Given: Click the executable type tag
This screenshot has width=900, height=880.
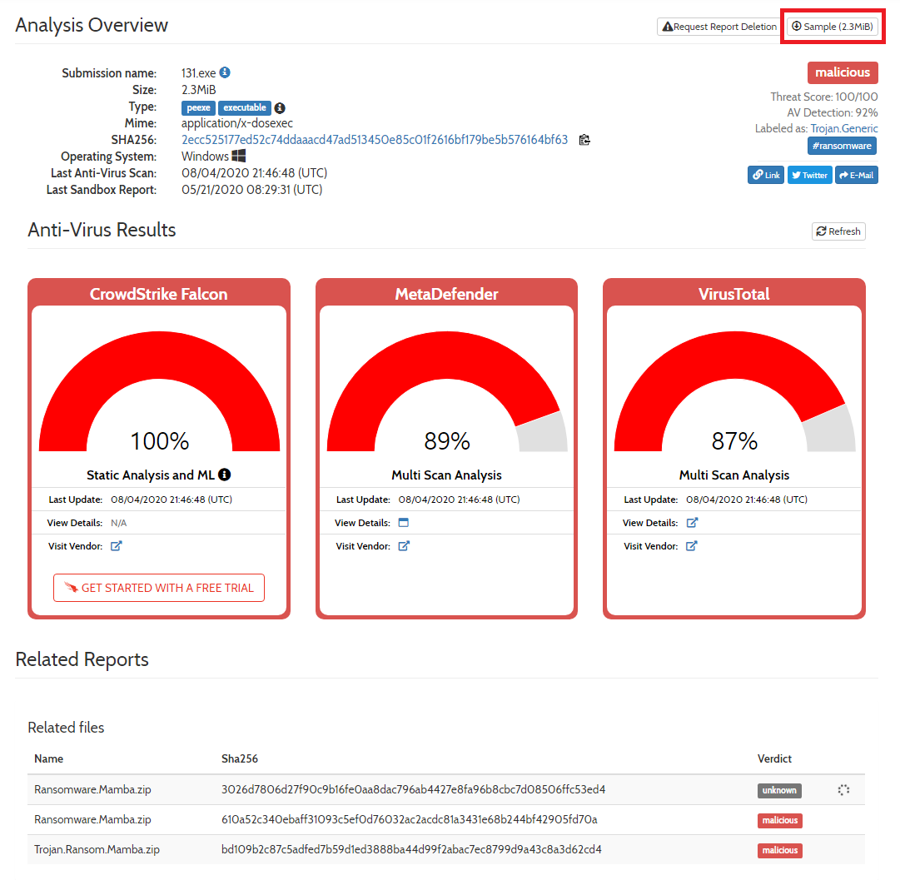Looking at the screenshot, I should click(245, 108).
